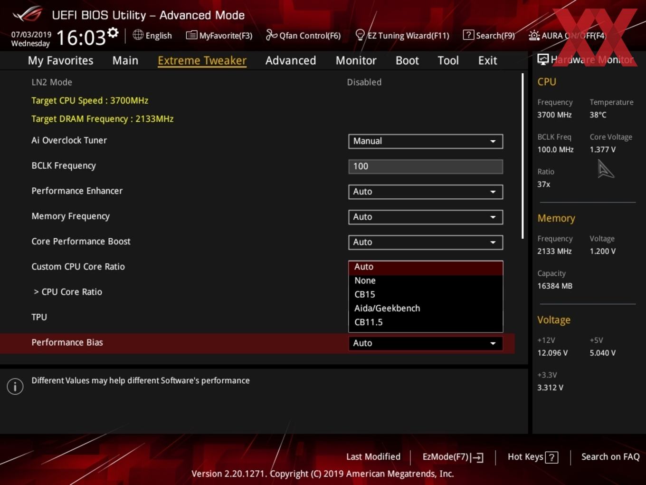Select Auto in the open dropdown list
Image resolution: width=646 pixels, height=485 pixels.
(426, 267)
